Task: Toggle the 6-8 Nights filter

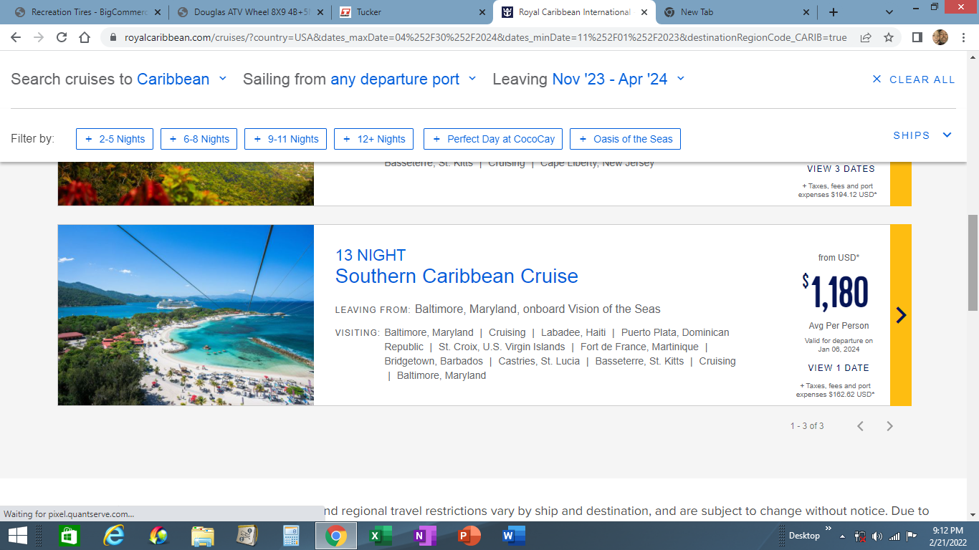Action: (x=199, y=139)
